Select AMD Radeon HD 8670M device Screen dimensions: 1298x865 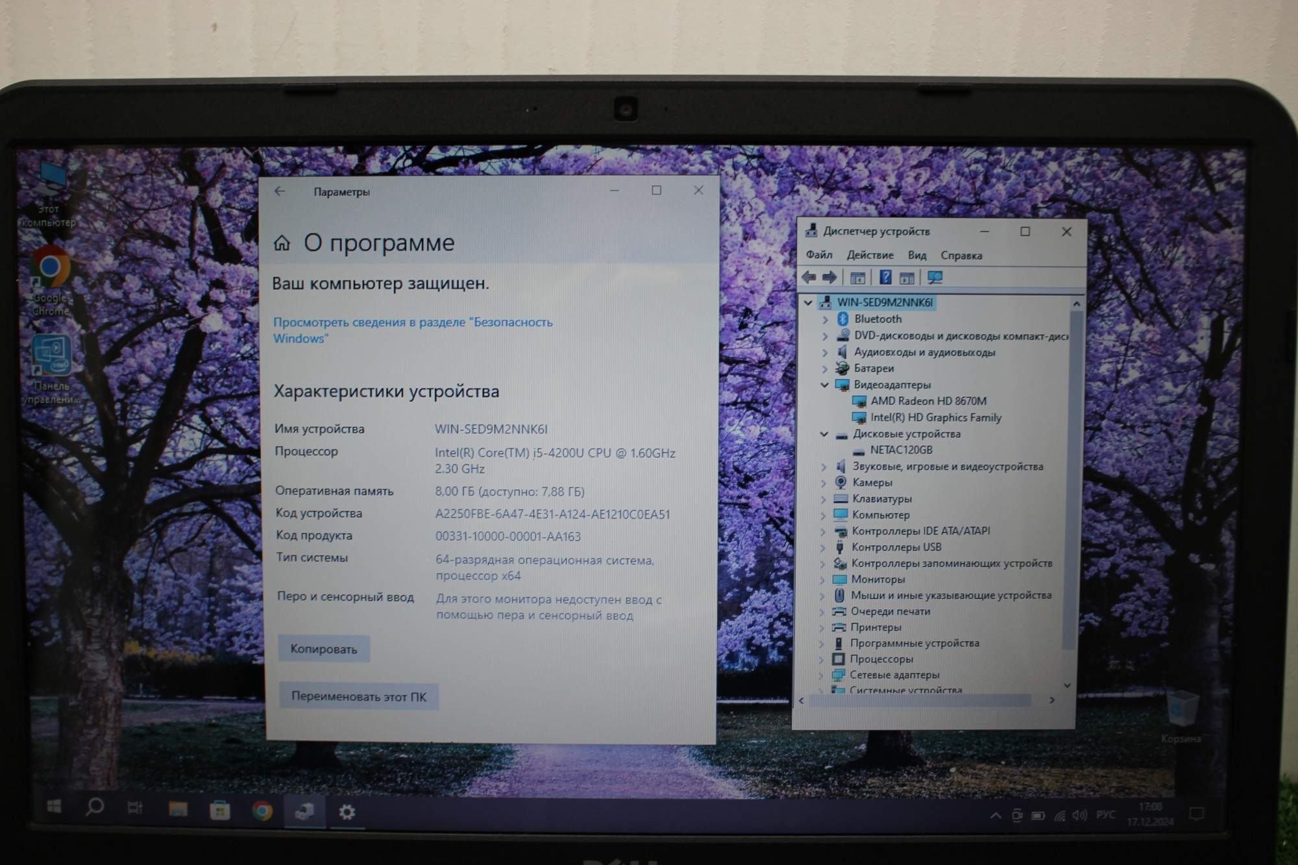pyautogui.click(x=928, y=401)
